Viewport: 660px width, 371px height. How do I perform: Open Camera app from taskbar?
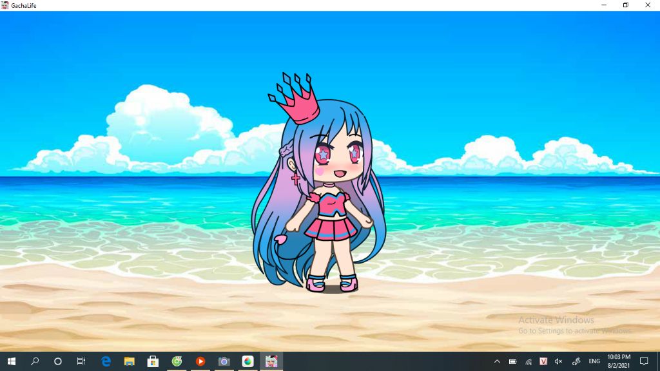(x=224, y=361)
